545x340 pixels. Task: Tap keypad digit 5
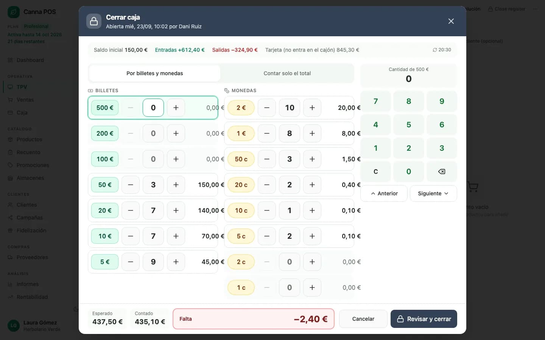409,125
